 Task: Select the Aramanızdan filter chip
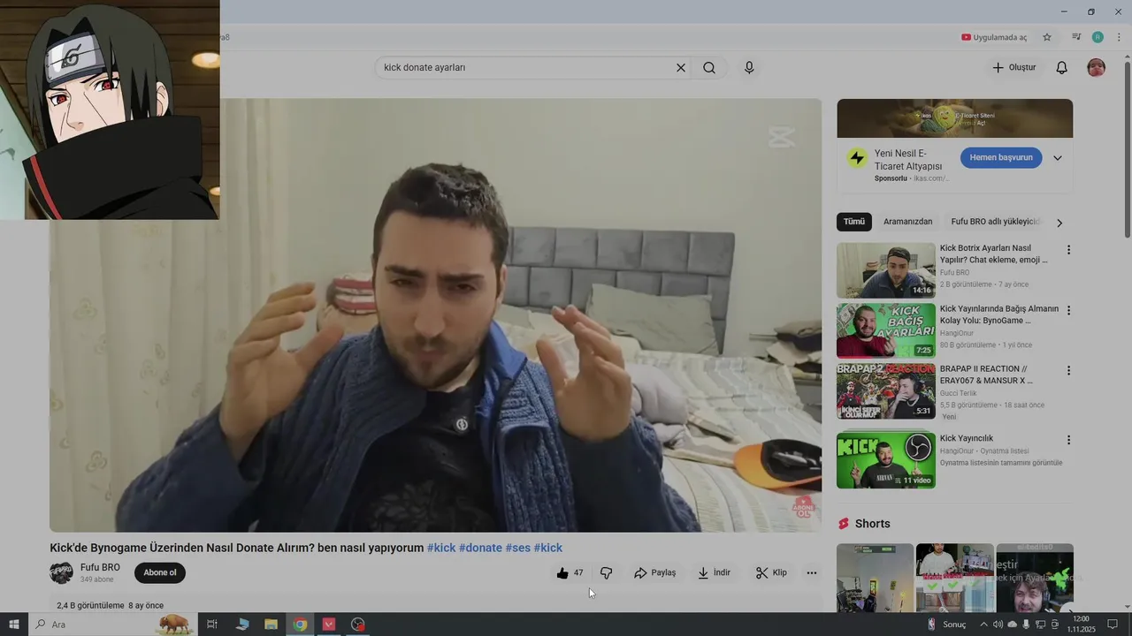(907, 222)
